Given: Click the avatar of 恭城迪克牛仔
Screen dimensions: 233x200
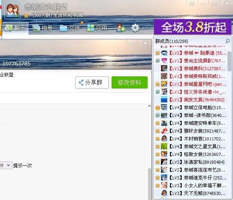Looking at the screenshot, I should 164,178.
